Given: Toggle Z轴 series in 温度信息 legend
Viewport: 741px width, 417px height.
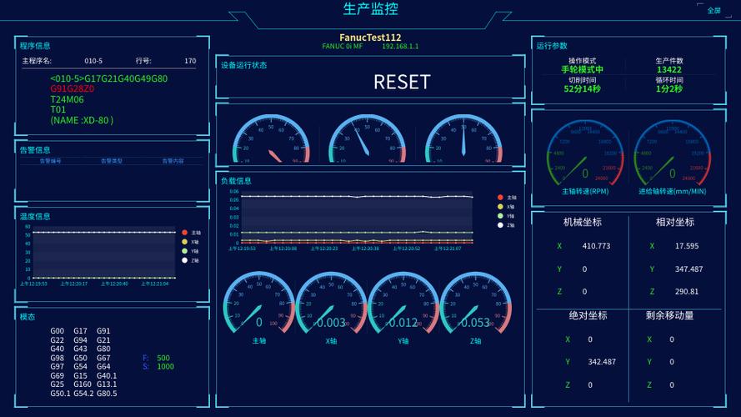Looking at the screenshot, I should click(191, 260).
